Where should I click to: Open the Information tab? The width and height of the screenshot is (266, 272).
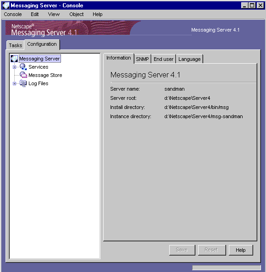click(118, 58)
